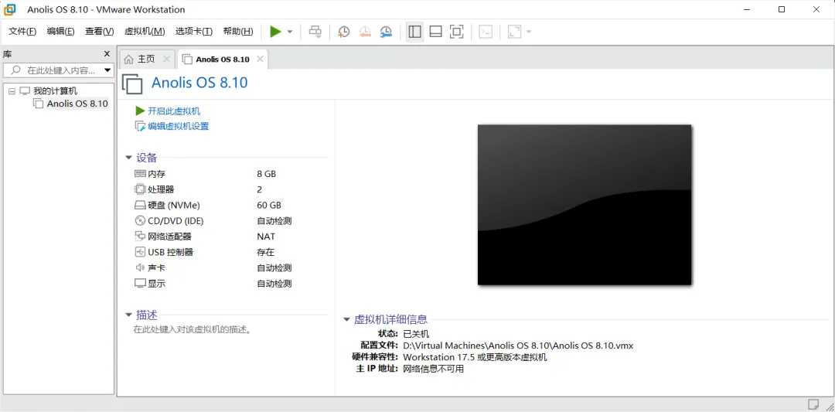Click the green power-on play toolbar button
The width and height of the screenshot is (835, 412).
[x=275, y=32]
